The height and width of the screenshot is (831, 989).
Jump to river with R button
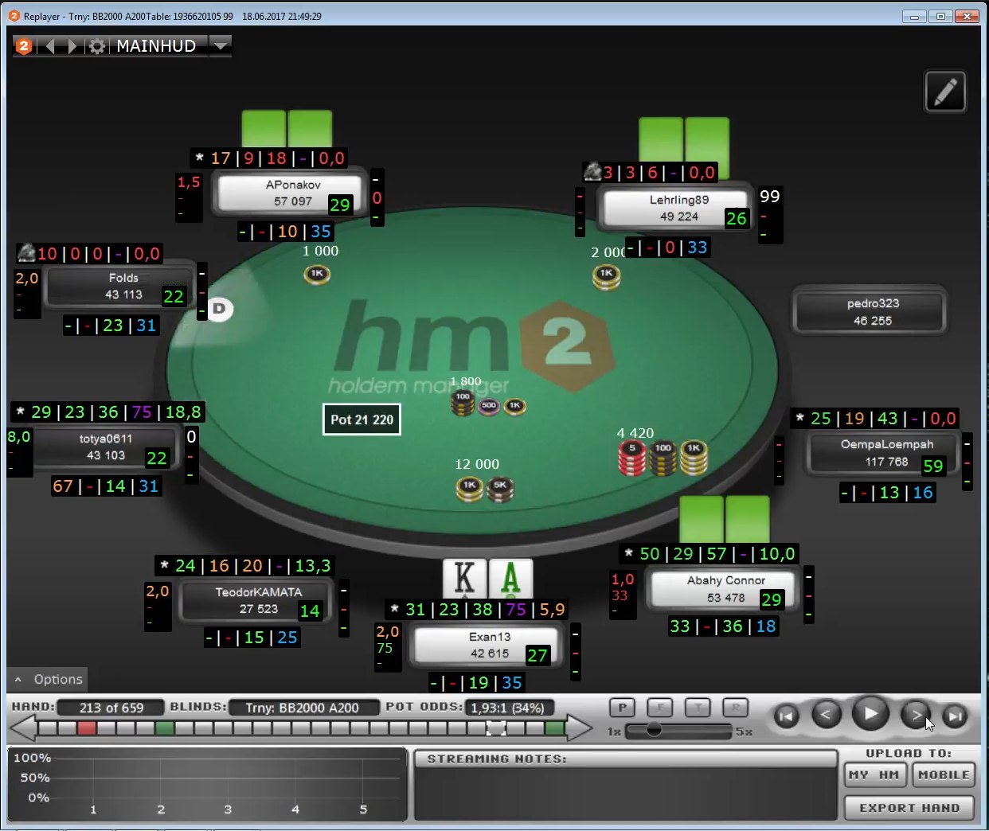point(735,707)
